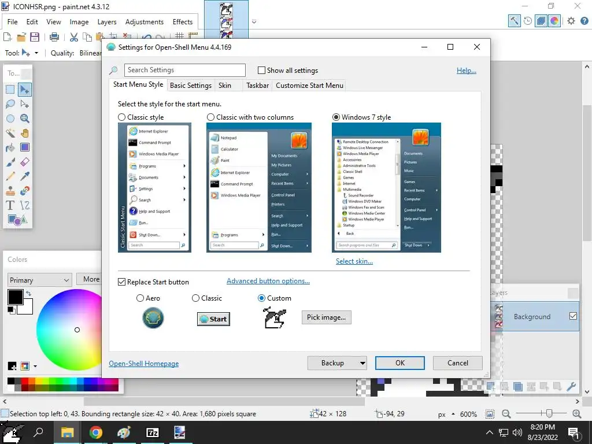The width and height of the screenshot is (592, 444).
Task: Choose the Pan hand tool
Action: [24, 133]
